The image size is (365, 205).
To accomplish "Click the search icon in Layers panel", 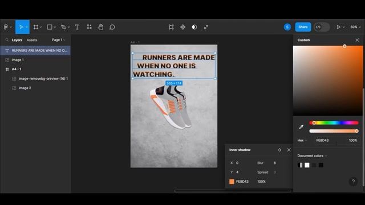I will point(7,40).
